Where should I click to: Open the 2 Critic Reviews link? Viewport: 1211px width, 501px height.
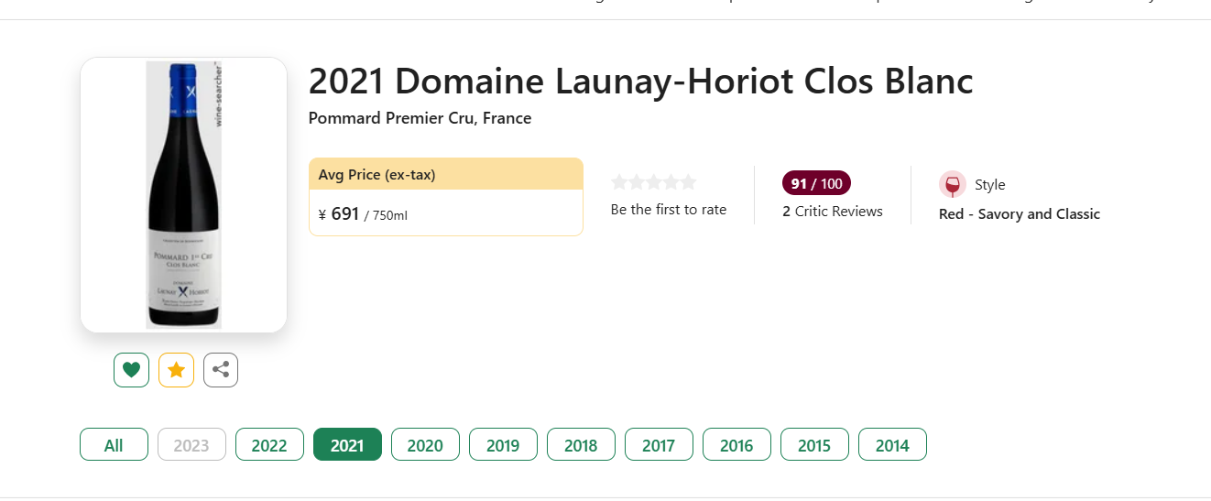[833, 212]
